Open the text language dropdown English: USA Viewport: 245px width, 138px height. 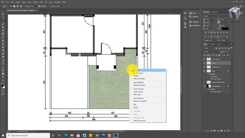tap(210, 40)
